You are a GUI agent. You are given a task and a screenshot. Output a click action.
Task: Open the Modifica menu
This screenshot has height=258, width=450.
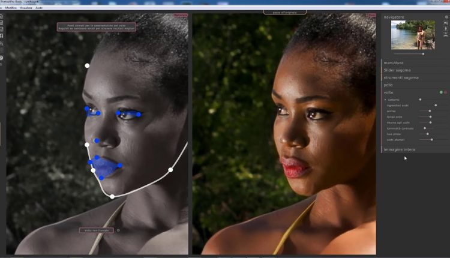coord(11,8)
